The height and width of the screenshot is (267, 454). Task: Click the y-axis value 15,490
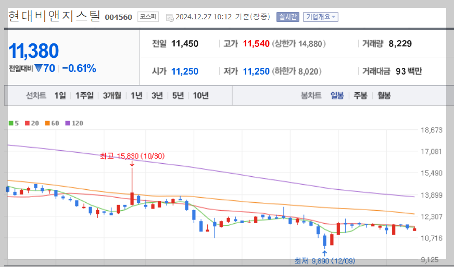tap(432, 173)
